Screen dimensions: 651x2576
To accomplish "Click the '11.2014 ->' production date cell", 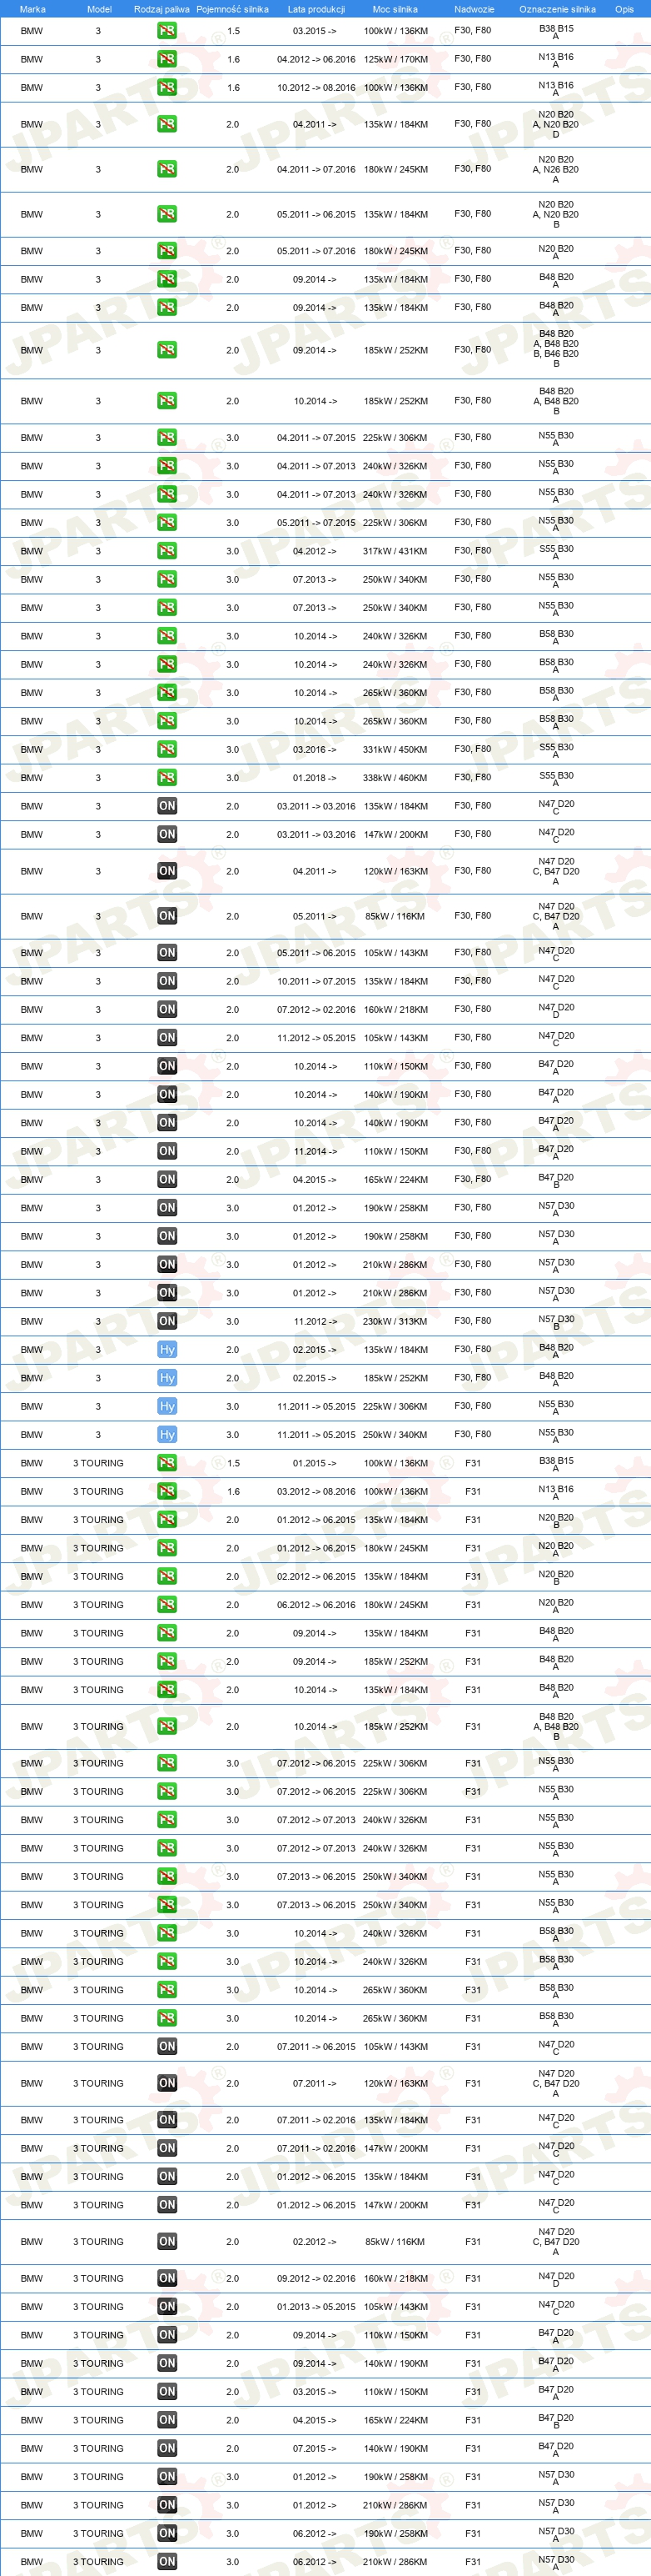I will coord(316,1151).
